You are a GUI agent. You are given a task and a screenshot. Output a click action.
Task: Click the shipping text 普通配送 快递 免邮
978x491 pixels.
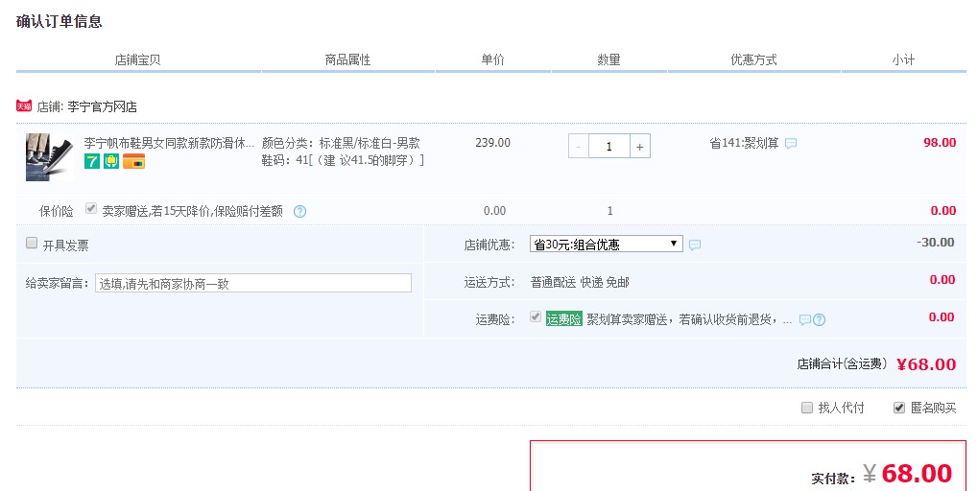[x=580, y=282]
